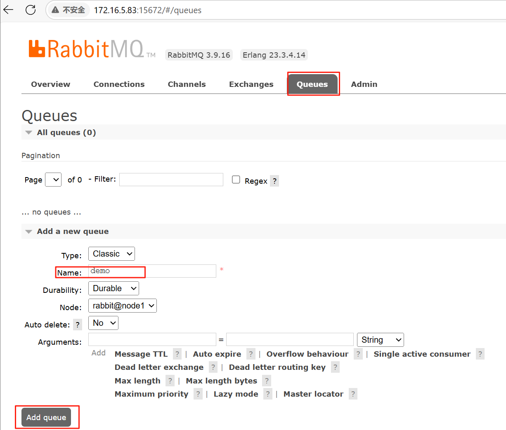Click the not-secure warning icon
Viewport: 506px width, 430px height.
55,10
